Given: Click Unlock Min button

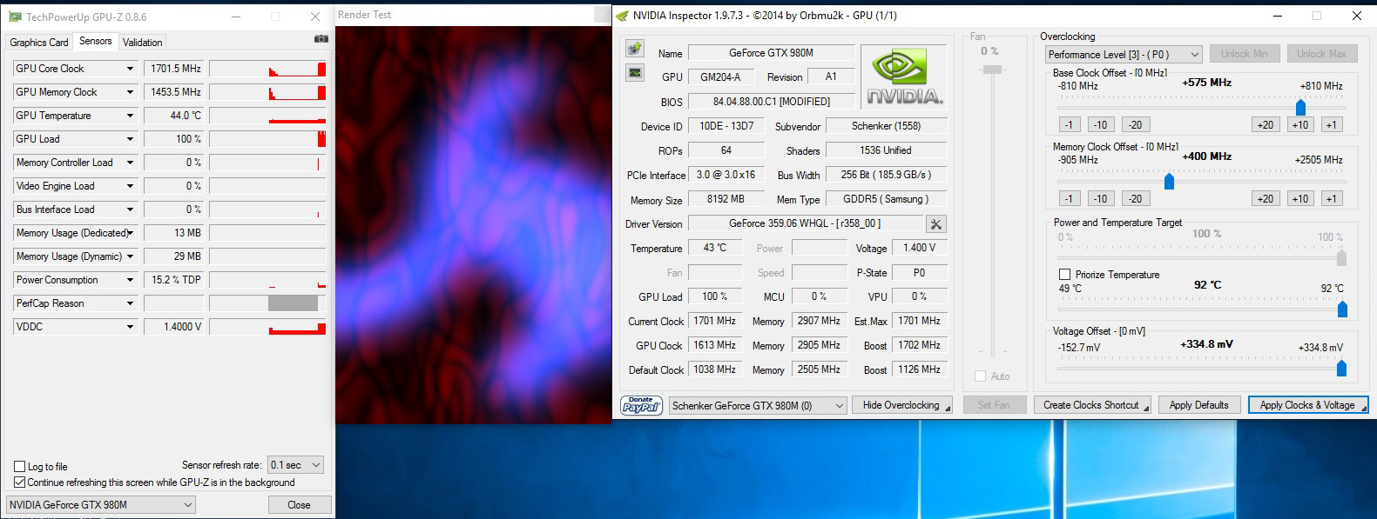Looking at the screenshot, I should pyautogui.click(x=1245, y=54).
